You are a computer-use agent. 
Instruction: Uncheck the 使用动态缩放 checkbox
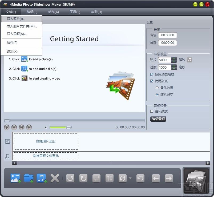(152, 74)
